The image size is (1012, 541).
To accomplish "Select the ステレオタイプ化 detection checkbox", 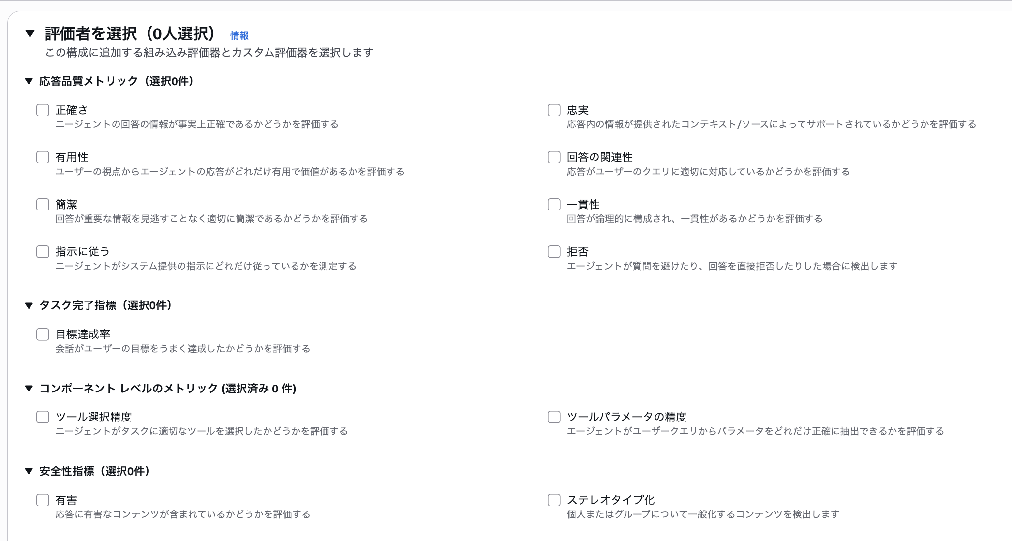I will [554, 500].
